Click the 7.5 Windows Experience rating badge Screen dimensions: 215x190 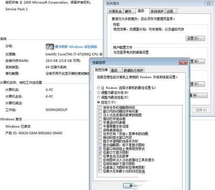50,47
